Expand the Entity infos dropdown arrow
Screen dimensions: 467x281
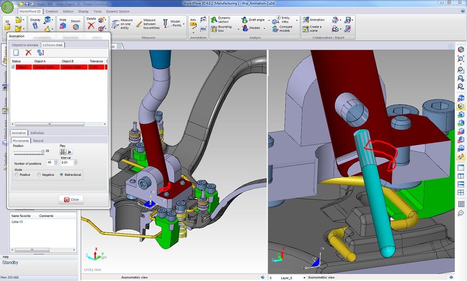tap(297, 20)
